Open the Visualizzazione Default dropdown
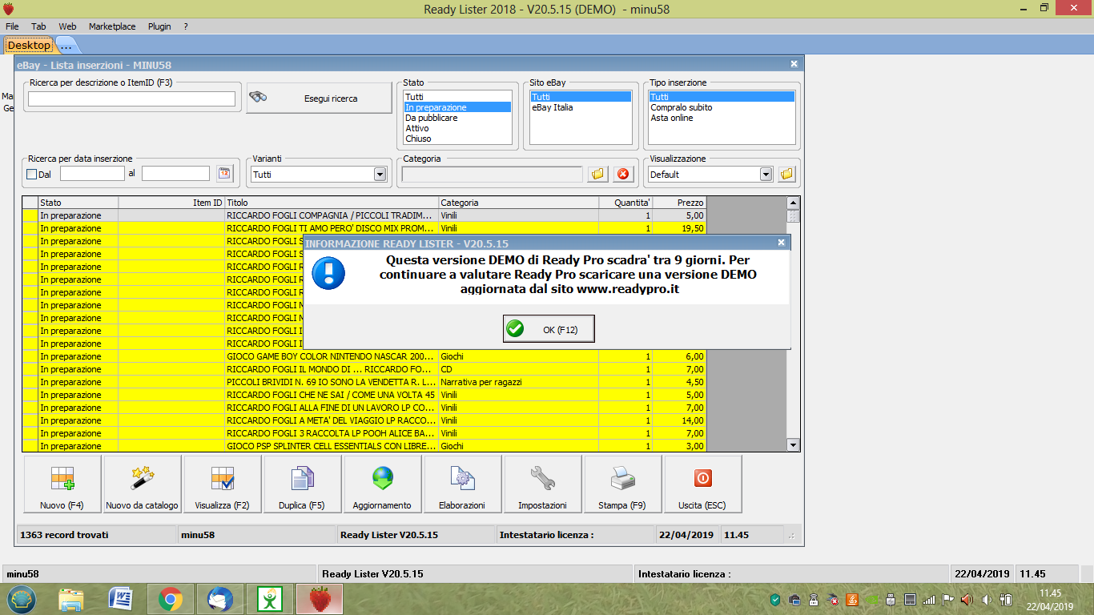Image resolution: width=1094 pixels, height=615 pixels. click(x=766, y=175)
